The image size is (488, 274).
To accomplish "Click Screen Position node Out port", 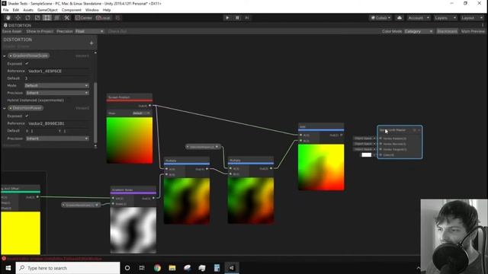I will (x=149, y=106).
